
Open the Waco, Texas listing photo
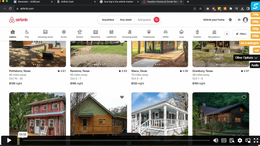[160, 54]
